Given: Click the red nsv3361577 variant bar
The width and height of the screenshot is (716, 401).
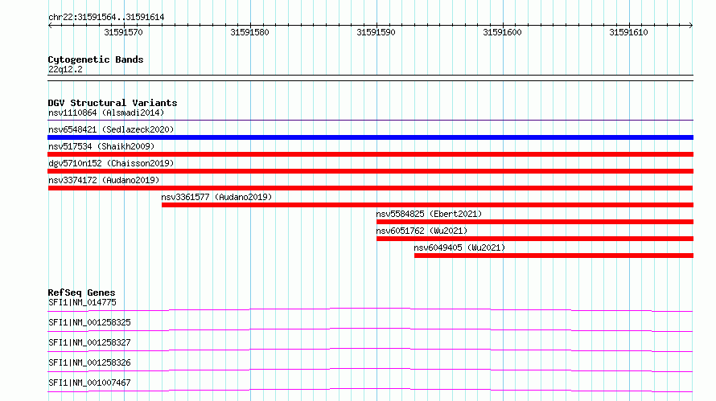Looking at the screenshot, I should [x=427, y=205].
